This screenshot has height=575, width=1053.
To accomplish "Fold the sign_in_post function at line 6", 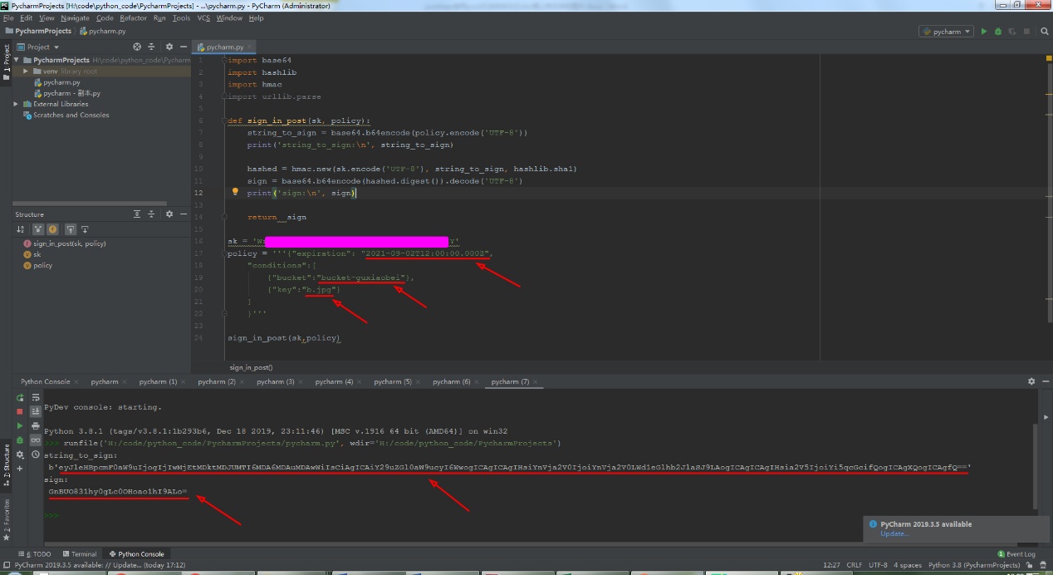I will pos(226,120).
